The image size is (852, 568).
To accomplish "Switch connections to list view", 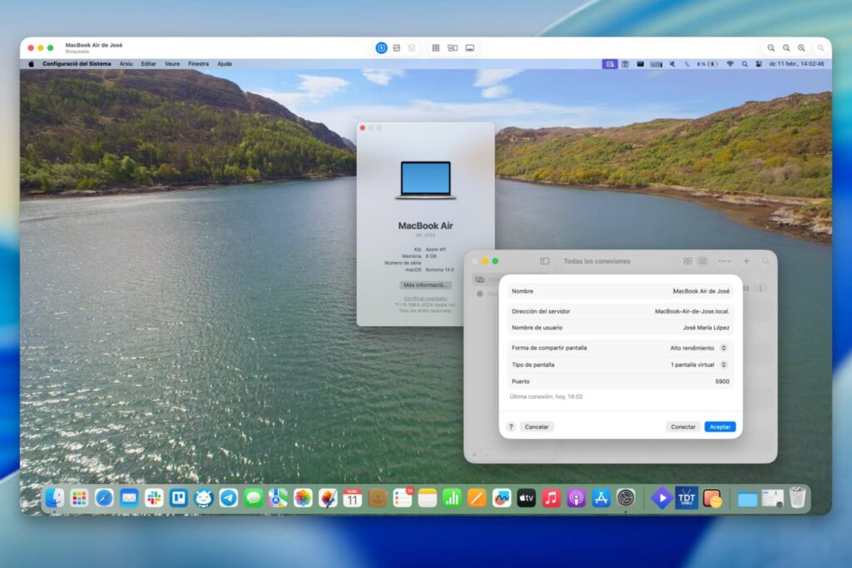I will 705,260.
